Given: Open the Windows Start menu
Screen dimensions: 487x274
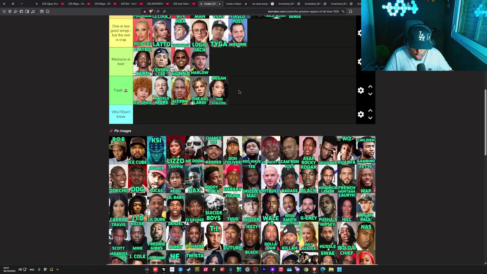Looking at the screenshot, I should tap(339, 270).
